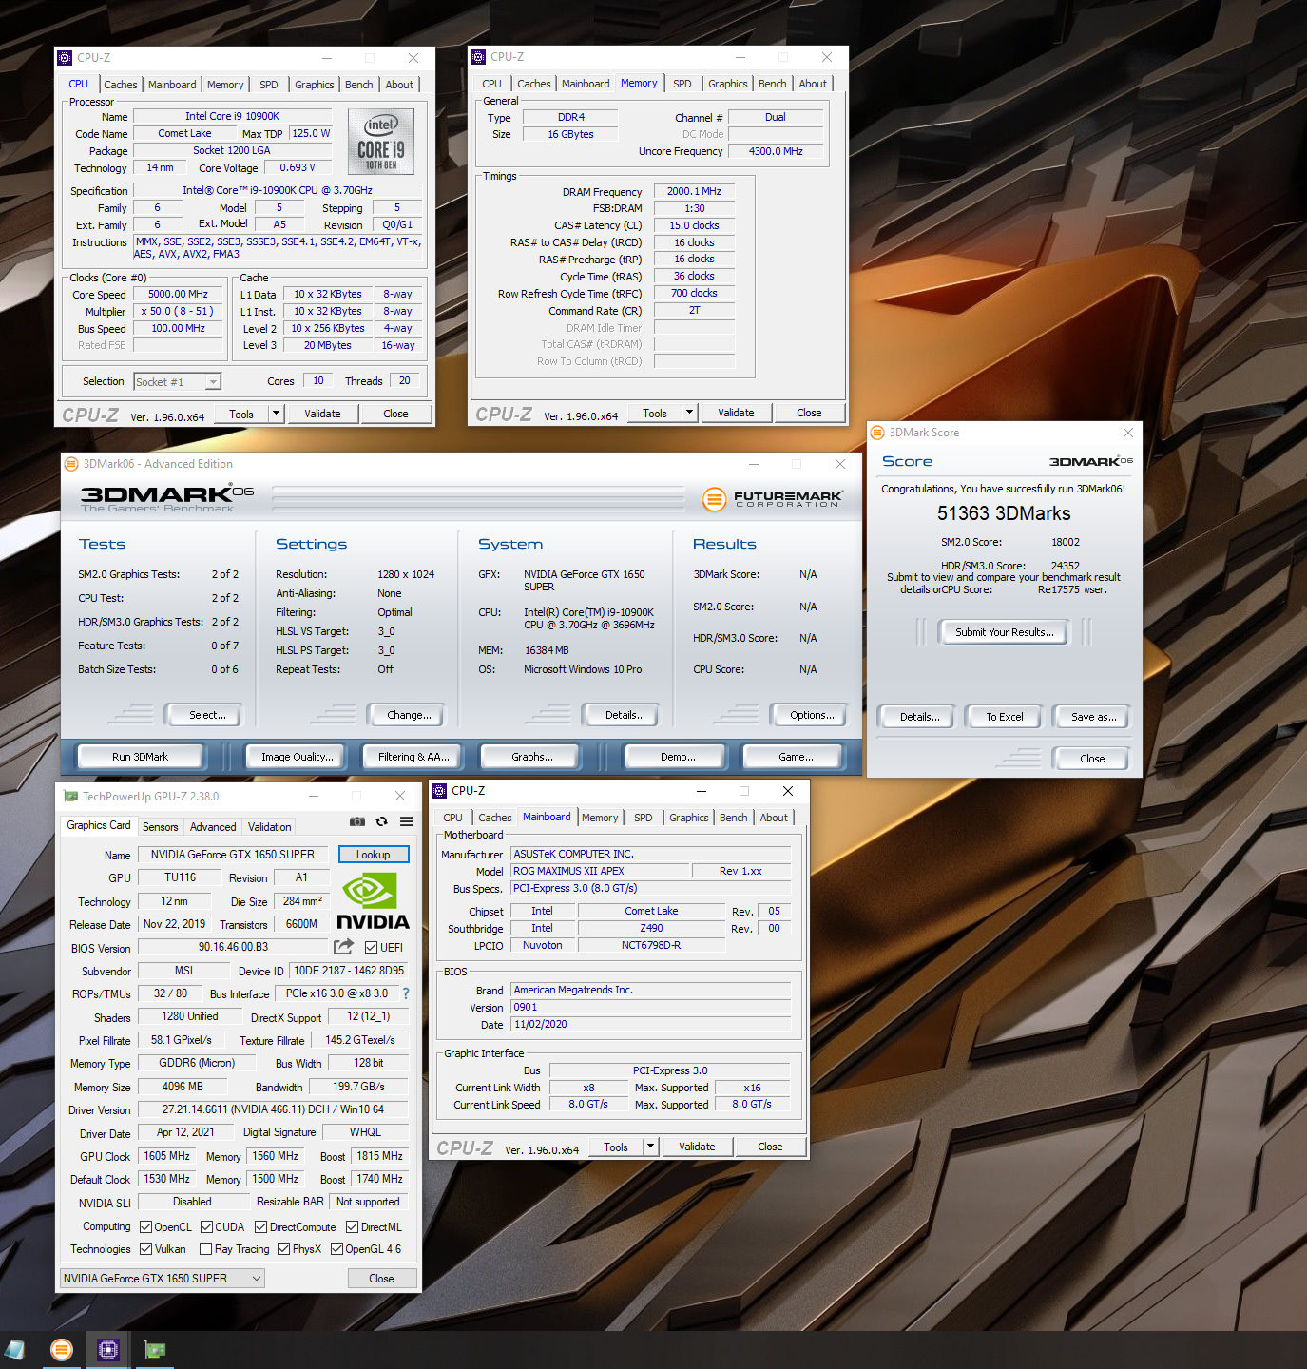Click the Uncore Frequency 4300.0 MHz field

pyautogui.click(x=776, y=151)
